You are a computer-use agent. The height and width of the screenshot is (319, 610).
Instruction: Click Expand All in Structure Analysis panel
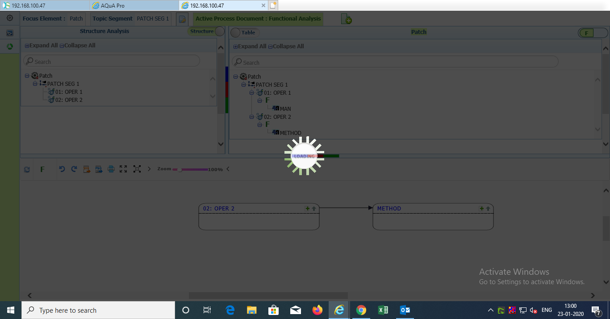tap(41, 46)
